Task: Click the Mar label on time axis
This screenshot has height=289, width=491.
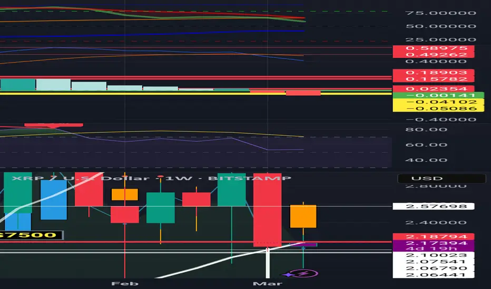Action: click(x=268, y=284)
